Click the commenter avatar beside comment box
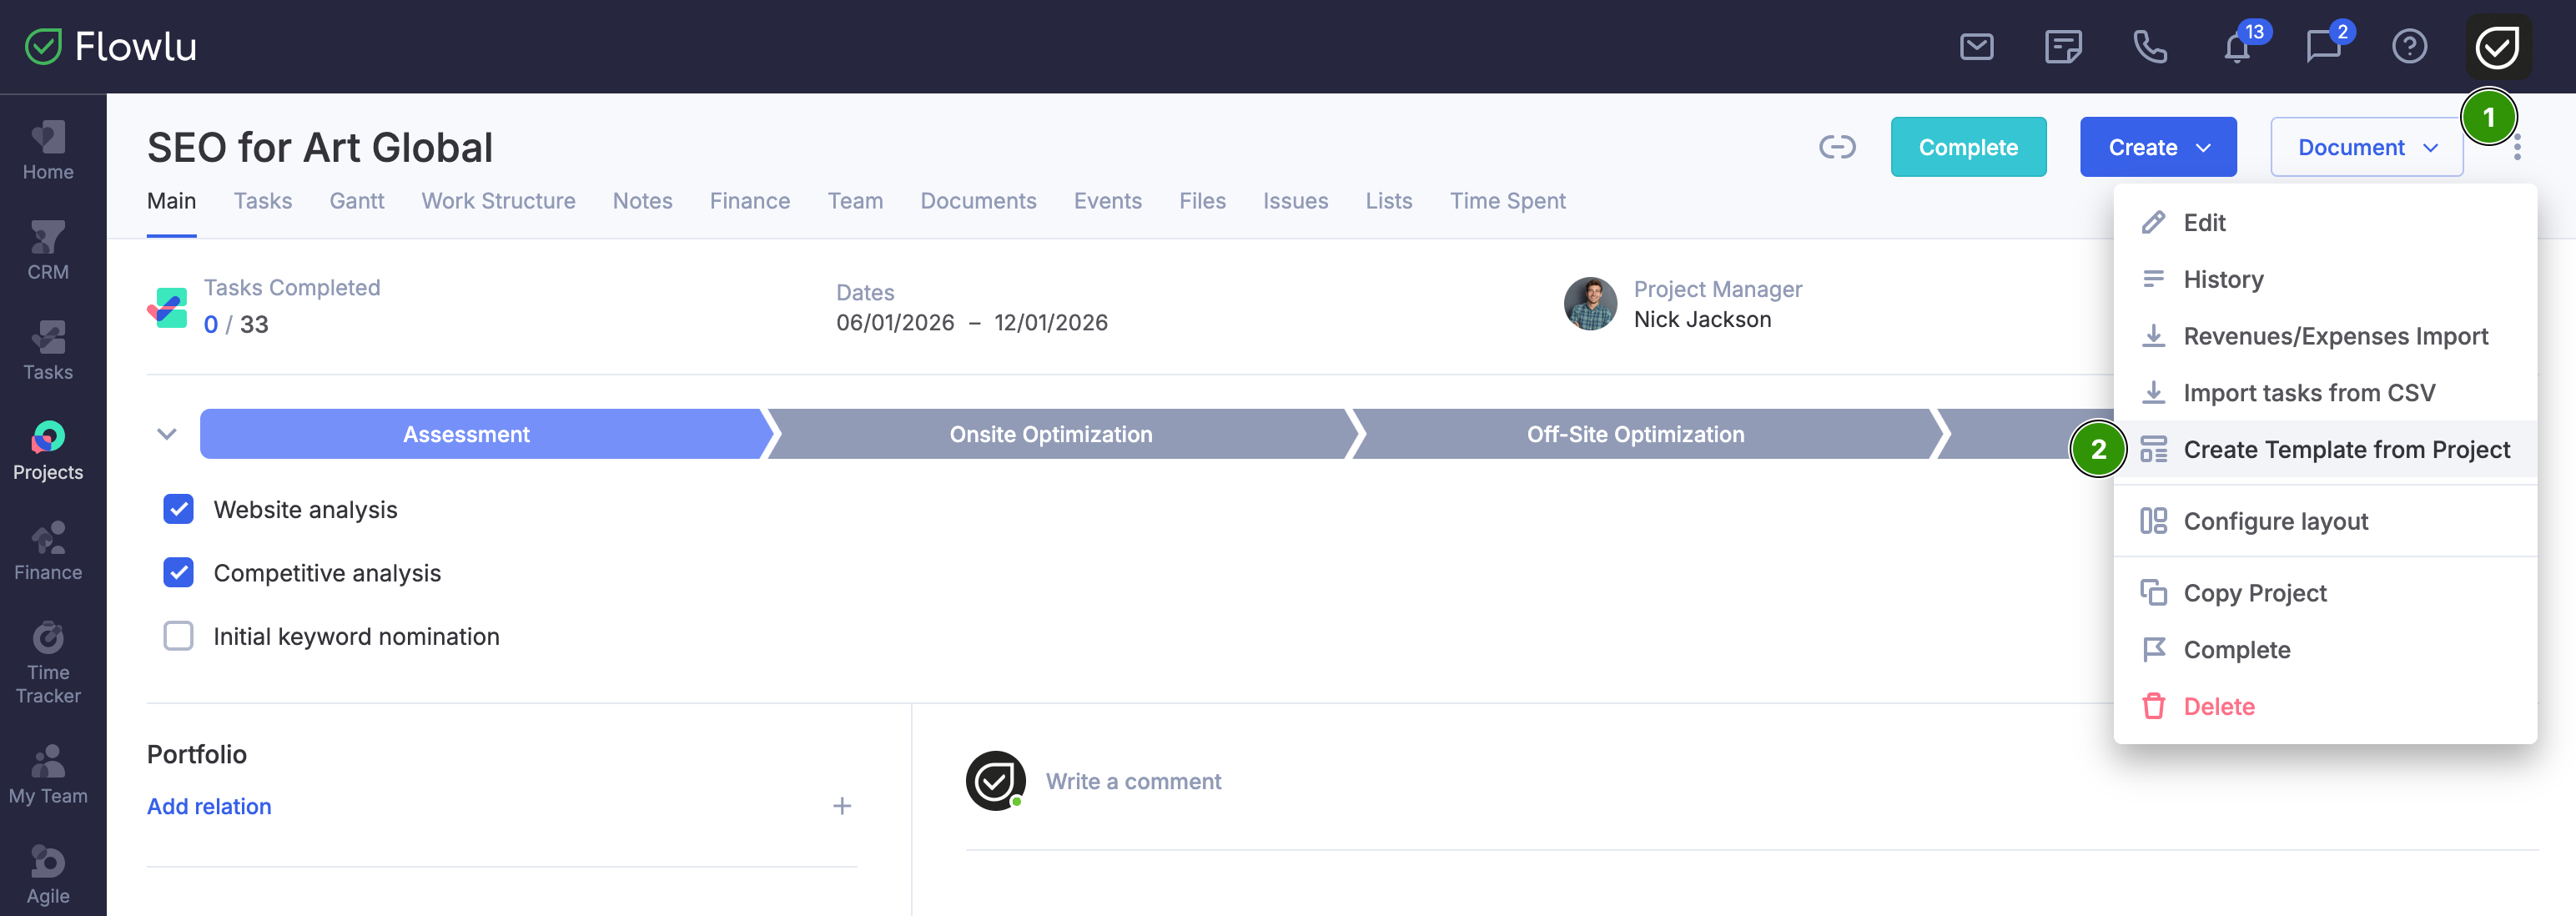Screen dimensions: 2576x916 point(995,781)
